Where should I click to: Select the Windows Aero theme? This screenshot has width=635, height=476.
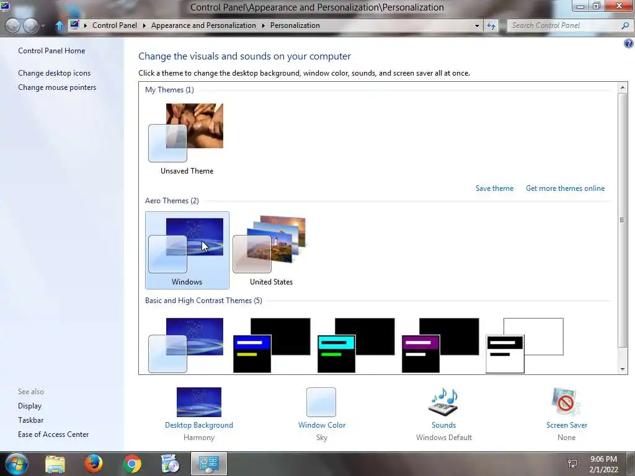pyautogui.click(x=187, y=250)
